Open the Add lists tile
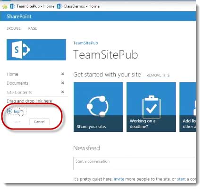The height and width of the screenshot is (190, 203). tap(188, 107)
